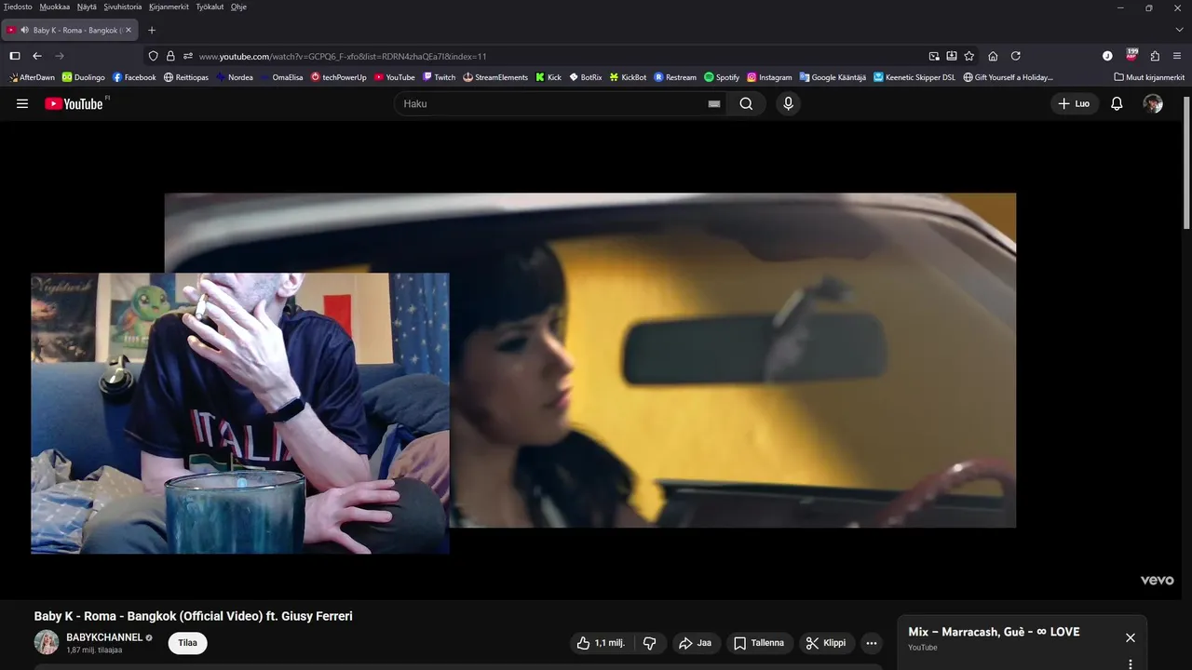Open the Työkalut menu

[210, 7]
